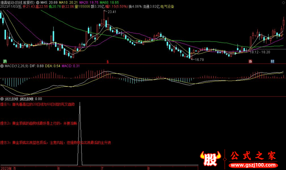The width and height of the screenshot is (286, 170).
Task: Open the www.gszj100.com link
Action: [255, 165]
